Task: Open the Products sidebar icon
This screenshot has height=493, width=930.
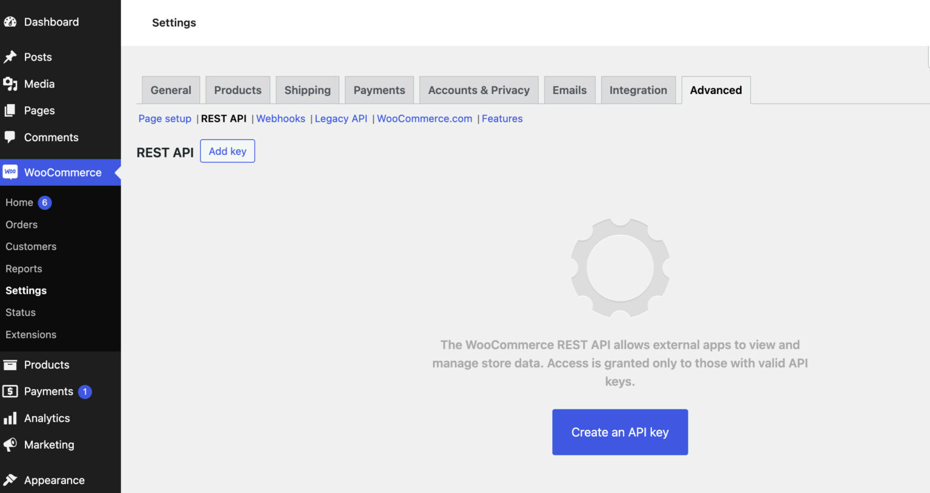Action: [10, 365]
